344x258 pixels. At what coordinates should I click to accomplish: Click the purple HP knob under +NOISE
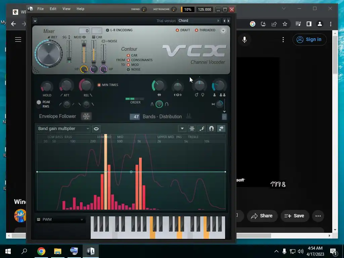103,69
